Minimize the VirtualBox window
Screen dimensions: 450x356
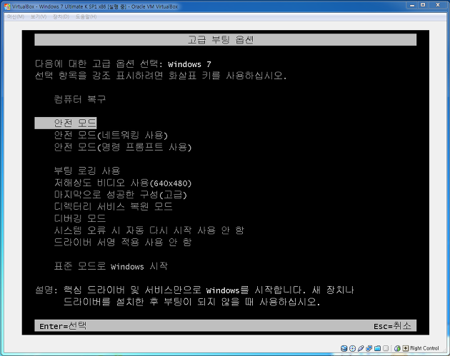[x=412, y=5]
